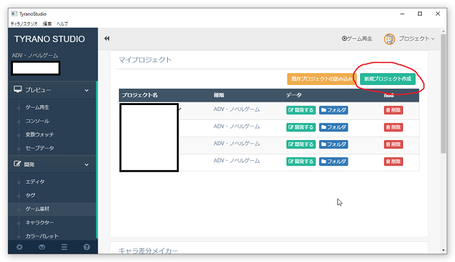The height and width of the screenshot is (262, 455).
Task: Click the list icon in the sidebar footer
Action: (x=64, y=247)
